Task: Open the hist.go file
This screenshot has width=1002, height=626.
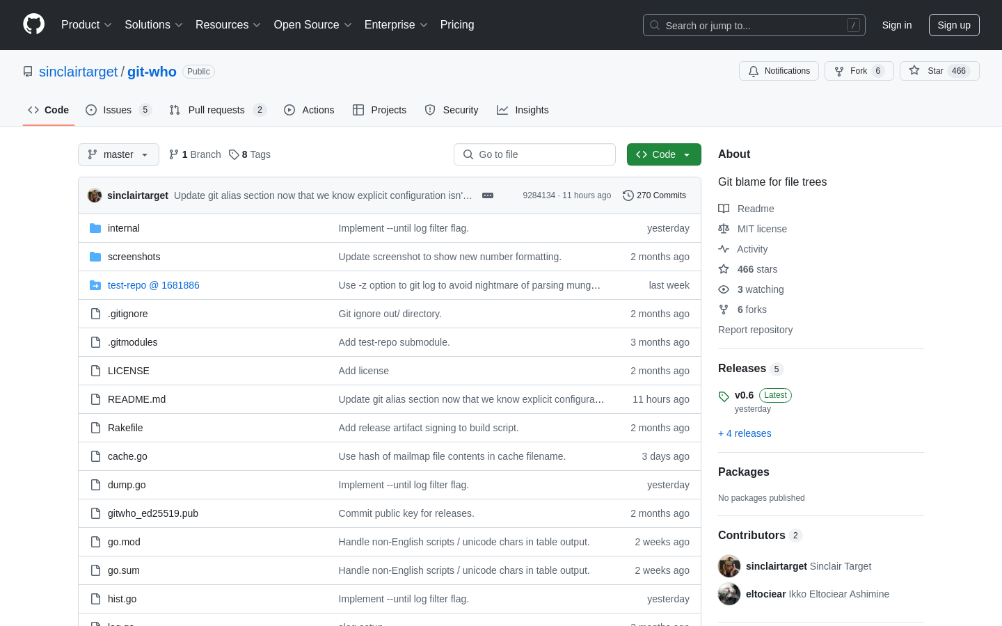Action: click(x=122, y=599)
